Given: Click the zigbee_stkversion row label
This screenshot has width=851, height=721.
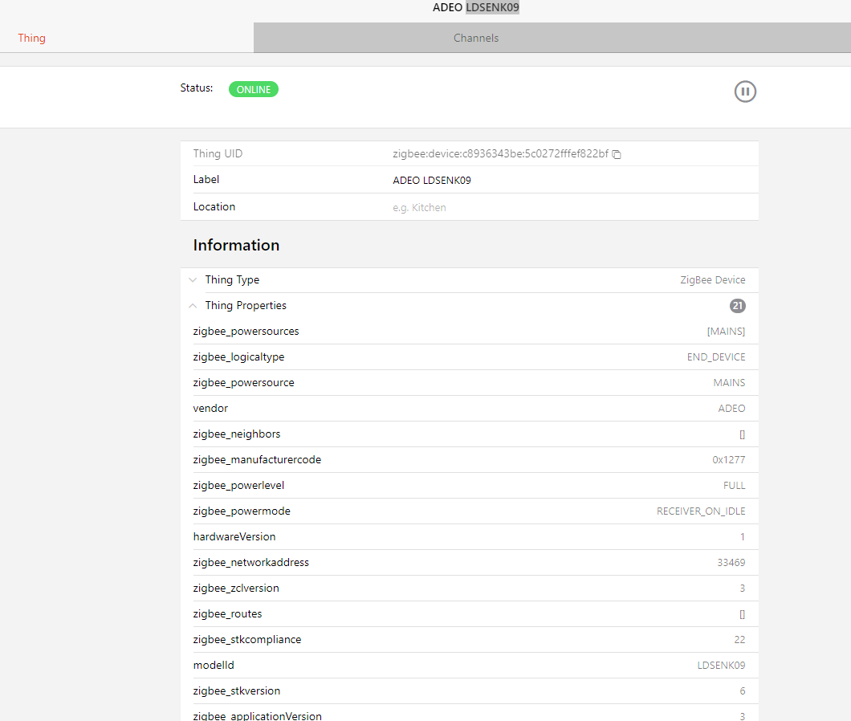Looking at the screenshot, I should tap(237, 690).
